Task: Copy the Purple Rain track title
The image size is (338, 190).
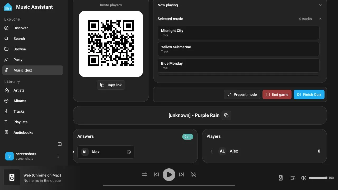Action: [x=226, y=115]
